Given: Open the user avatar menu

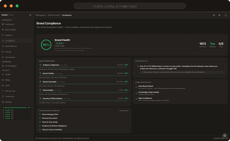Looking at the screenshot, I should point(226,15).
